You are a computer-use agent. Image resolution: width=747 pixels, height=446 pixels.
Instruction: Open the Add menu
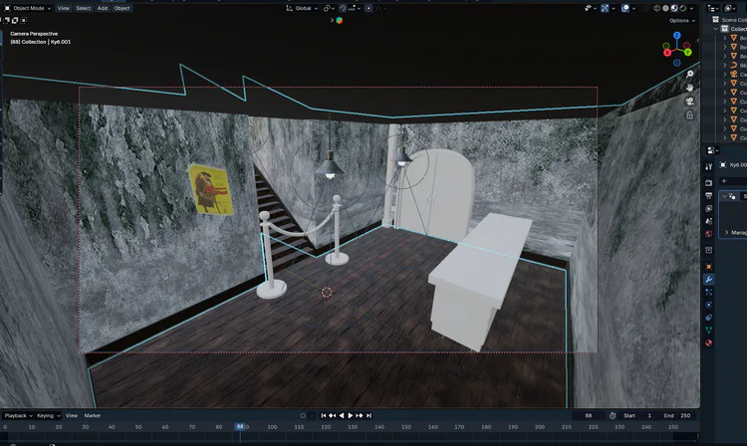point(103,8)
